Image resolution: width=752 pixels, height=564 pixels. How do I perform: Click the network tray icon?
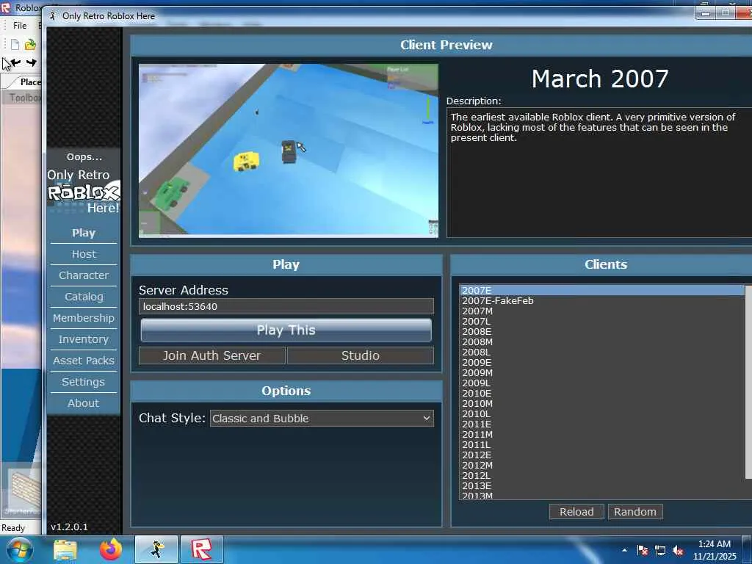point(660,551)
